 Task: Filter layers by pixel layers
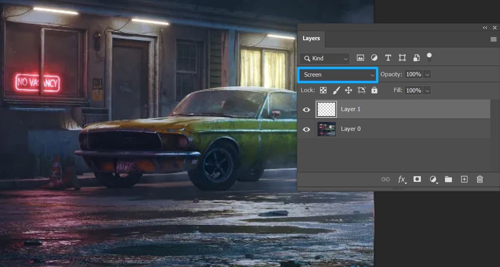pyautogui.click(x=360, y=58)
